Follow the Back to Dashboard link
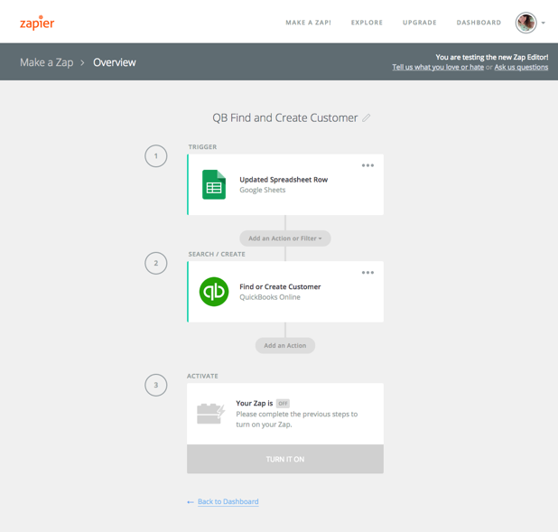The image size is (558, 532). coord(228,501)
